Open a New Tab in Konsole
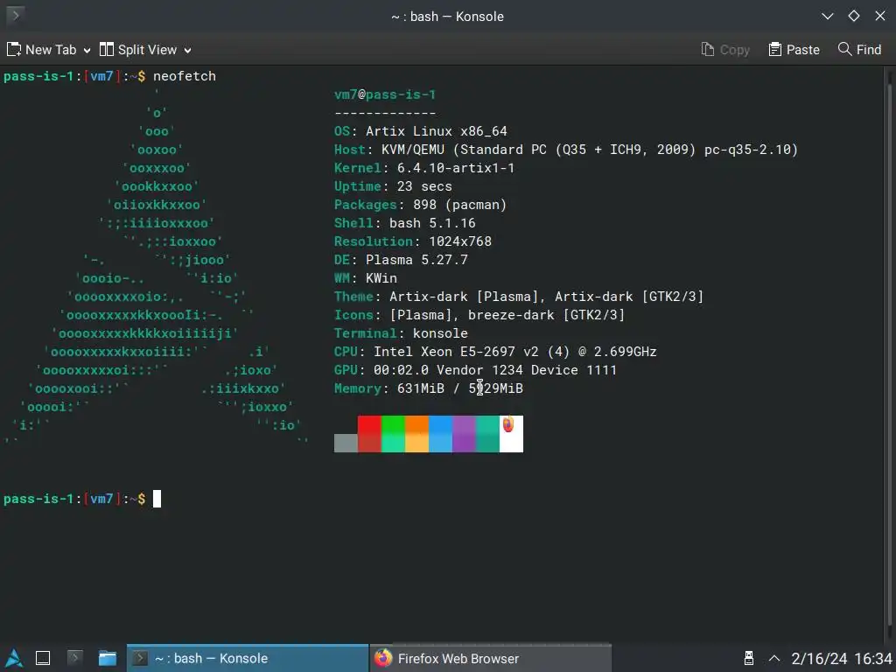The width and height of the screenshot is (896, 672). 42,50
